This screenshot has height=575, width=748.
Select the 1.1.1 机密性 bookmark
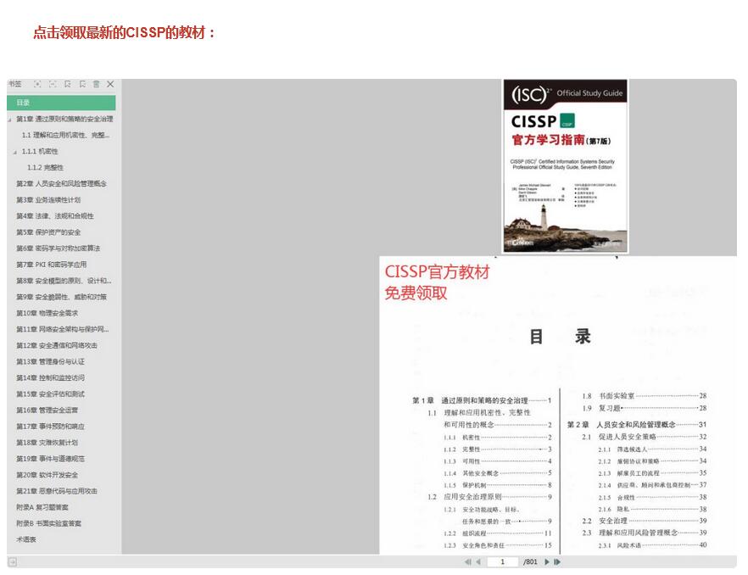(40, 152)
